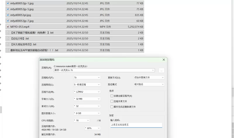This screenshot has height=138, width=234.
Task: Close the 添加到压缩包 dialog
Action: click(164, 60)
